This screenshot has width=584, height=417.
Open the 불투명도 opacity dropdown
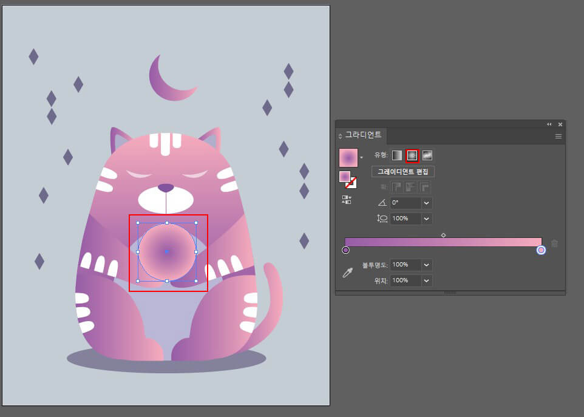point(427,265)
